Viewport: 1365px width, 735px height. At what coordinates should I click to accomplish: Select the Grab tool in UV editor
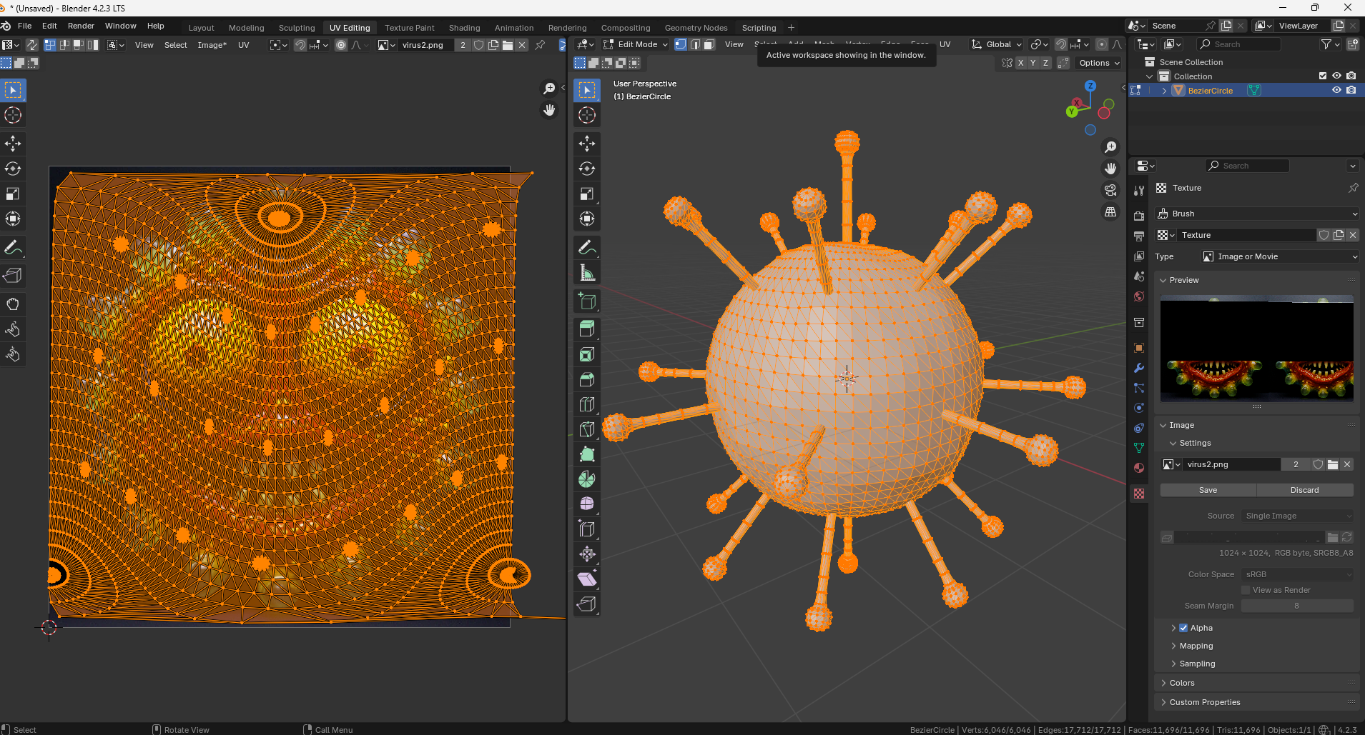(x=13, y=304)
